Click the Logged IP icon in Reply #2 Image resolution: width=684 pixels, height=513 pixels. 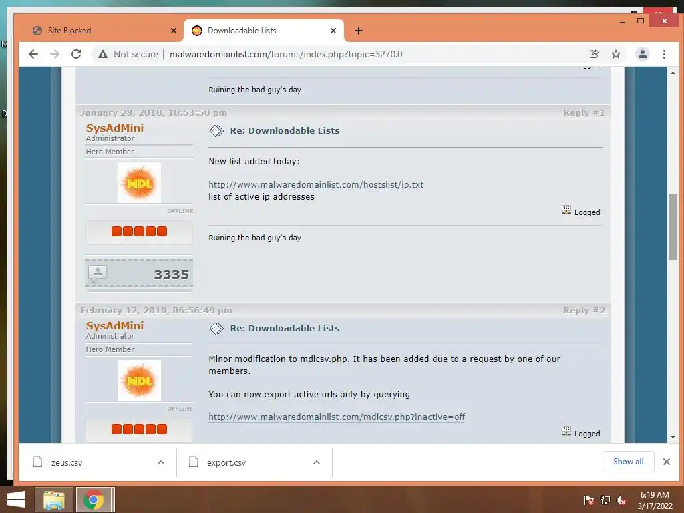pos(566,432)
